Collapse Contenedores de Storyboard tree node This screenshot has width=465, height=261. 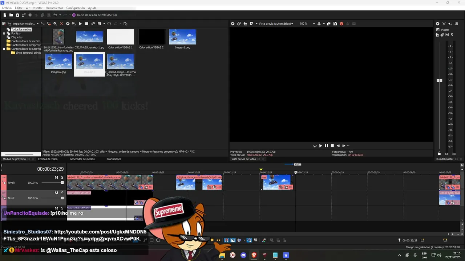point(4,49)
